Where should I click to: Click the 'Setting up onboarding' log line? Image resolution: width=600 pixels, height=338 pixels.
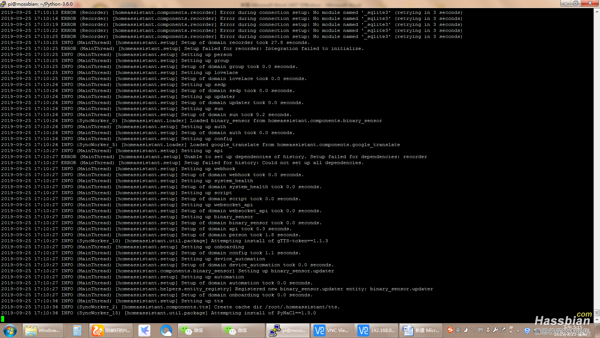click(x=123, y=247)
